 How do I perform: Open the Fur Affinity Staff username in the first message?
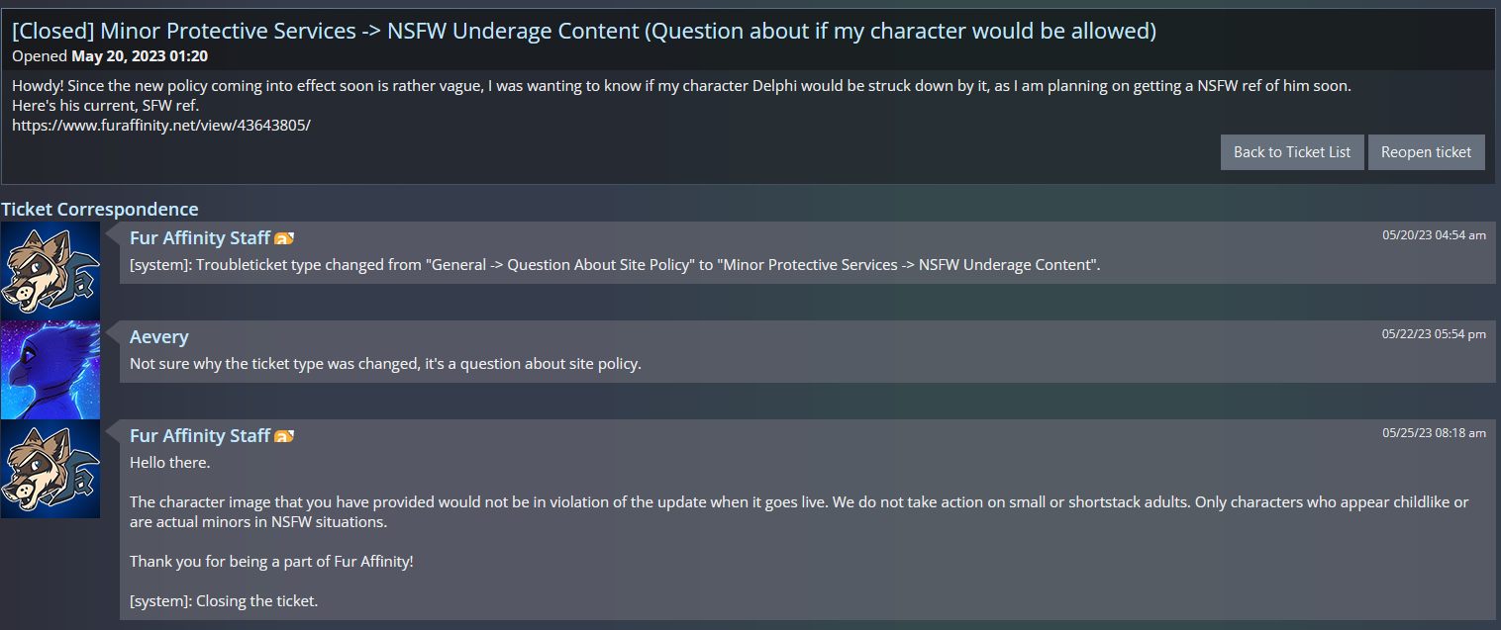click(200, 238)
